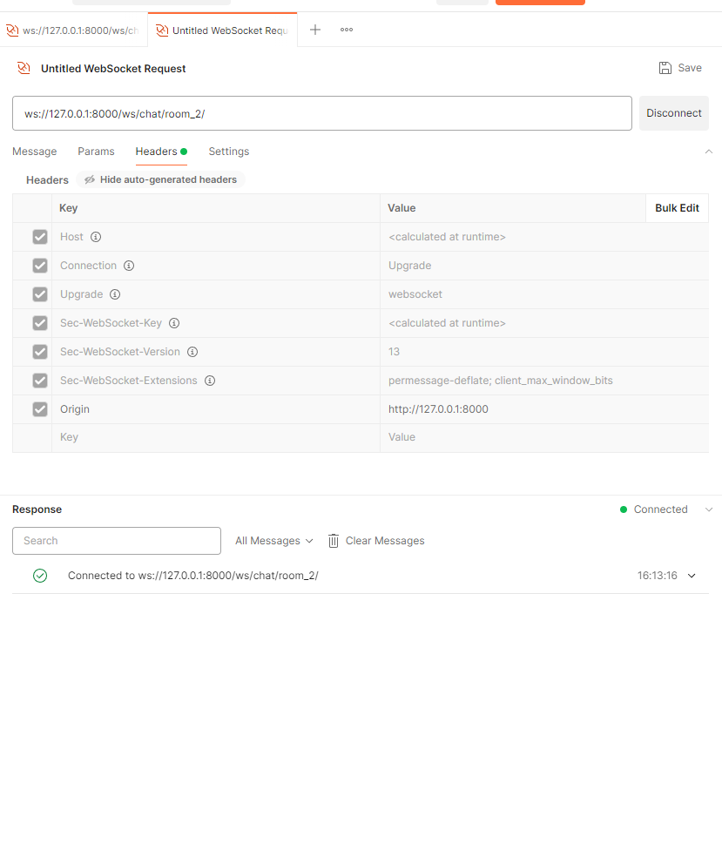Image resolution: width=722 pixels, height=850 pixels.
Task: Click info icon beside Sec-WebSocket-Key
Action: pos(174,323)
